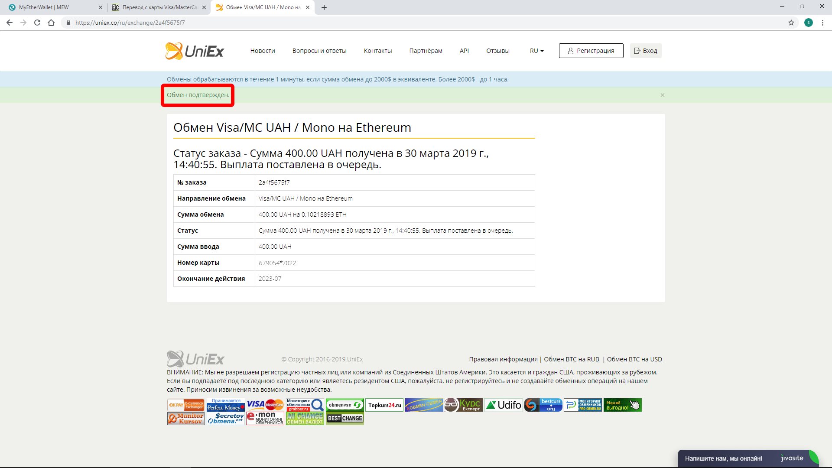Reload the current page

[37, 23]
